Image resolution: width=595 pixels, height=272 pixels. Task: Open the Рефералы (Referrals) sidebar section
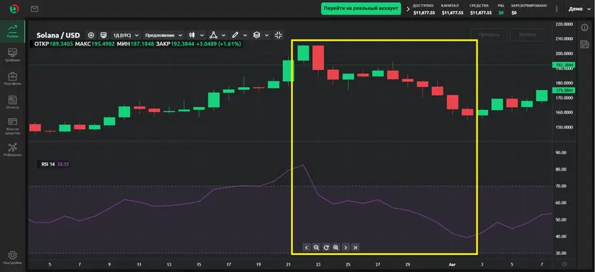(13, 149)
